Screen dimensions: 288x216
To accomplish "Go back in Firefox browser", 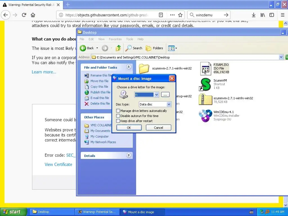I will 6,15.
